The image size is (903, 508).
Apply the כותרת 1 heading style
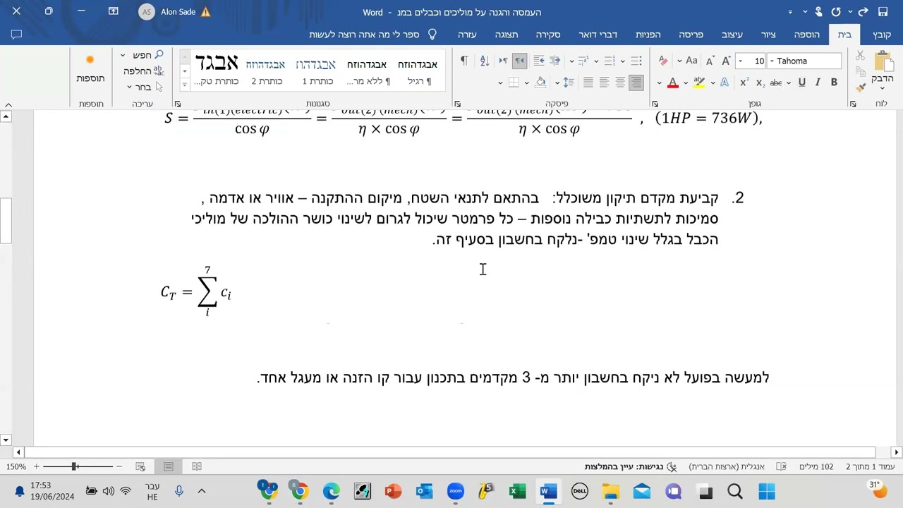pyautogui.click(x=317, y=71)
